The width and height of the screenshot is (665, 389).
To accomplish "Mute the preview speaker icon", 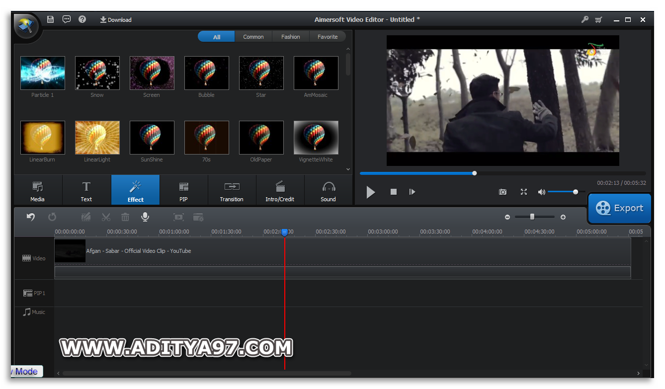I will coord(541,192).
